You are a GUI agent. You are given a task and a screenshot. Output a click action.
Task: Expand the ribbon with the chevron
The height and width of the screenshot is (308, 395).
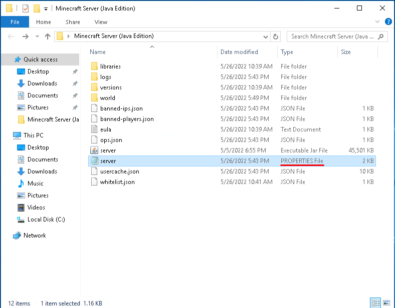(x=377, y=21)
